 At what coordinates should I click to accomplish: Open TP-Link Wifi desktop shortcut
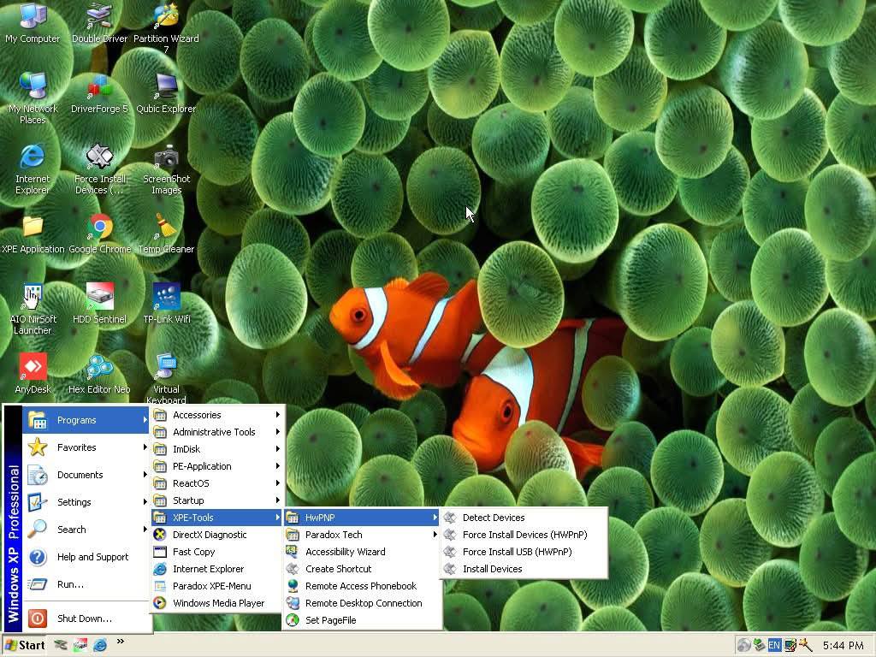166,304
